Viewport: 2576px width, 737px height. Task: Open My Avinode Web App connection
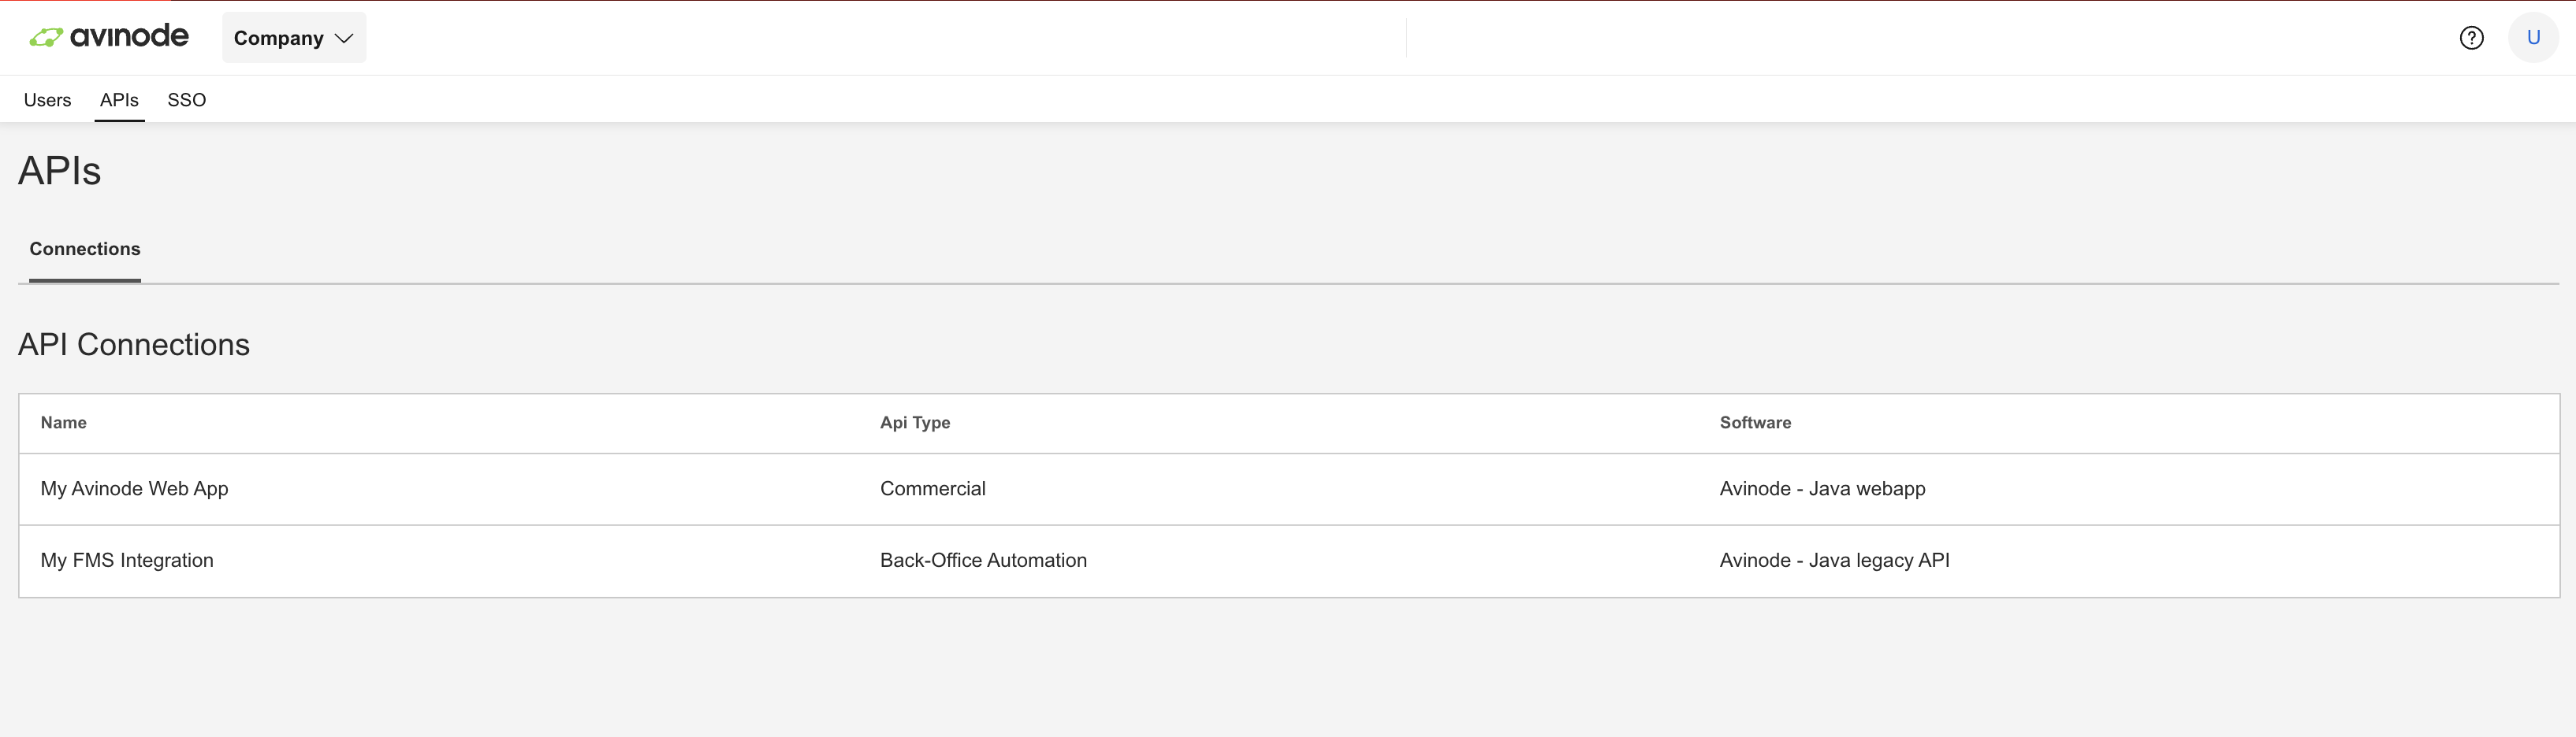pyautogui.click(x=134, y=488)
